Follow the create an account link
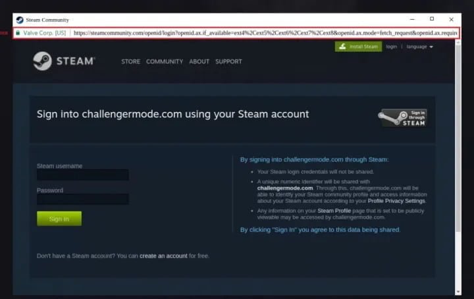 tap(163, 256)
